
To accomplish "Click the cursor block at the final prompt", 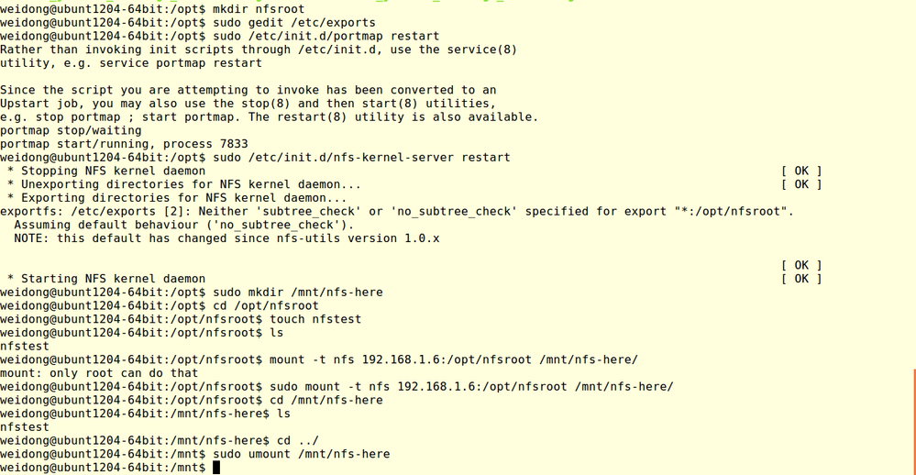I will (x=216, y=468).
